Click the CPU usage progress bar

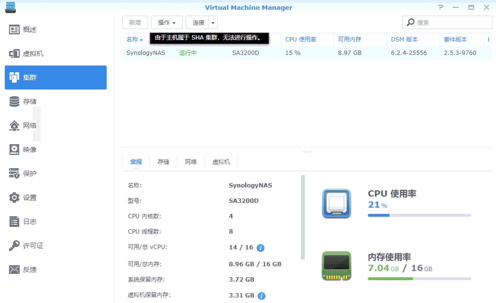pos(419,215)
